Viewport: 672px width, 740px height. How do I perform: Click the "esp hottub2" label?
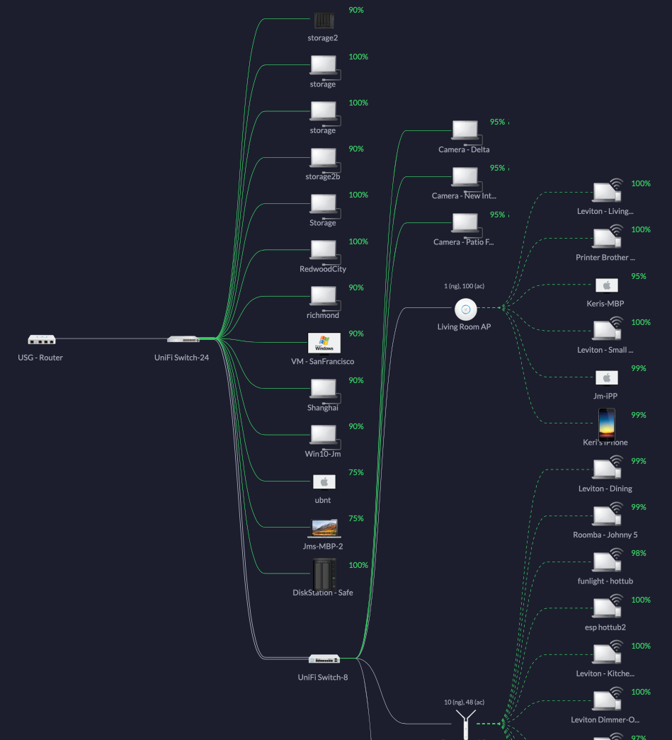[605, 628]
